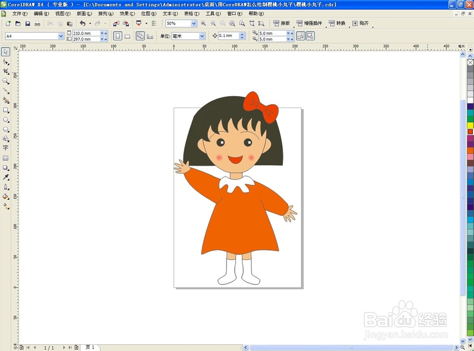This screenshot has width=474, height=351.
Task: Go to next page arrow
Action: coord(64,348)
